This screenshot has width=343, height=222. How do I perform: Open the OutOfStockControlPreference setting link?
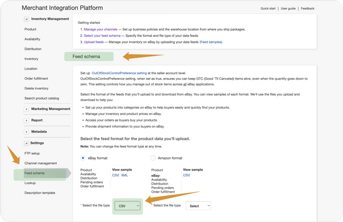[x=119, y=73]
